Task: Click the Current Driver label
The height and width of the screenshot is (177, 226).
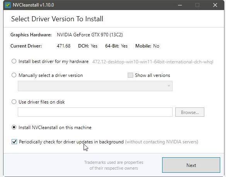Action: [x=26, y=46]
